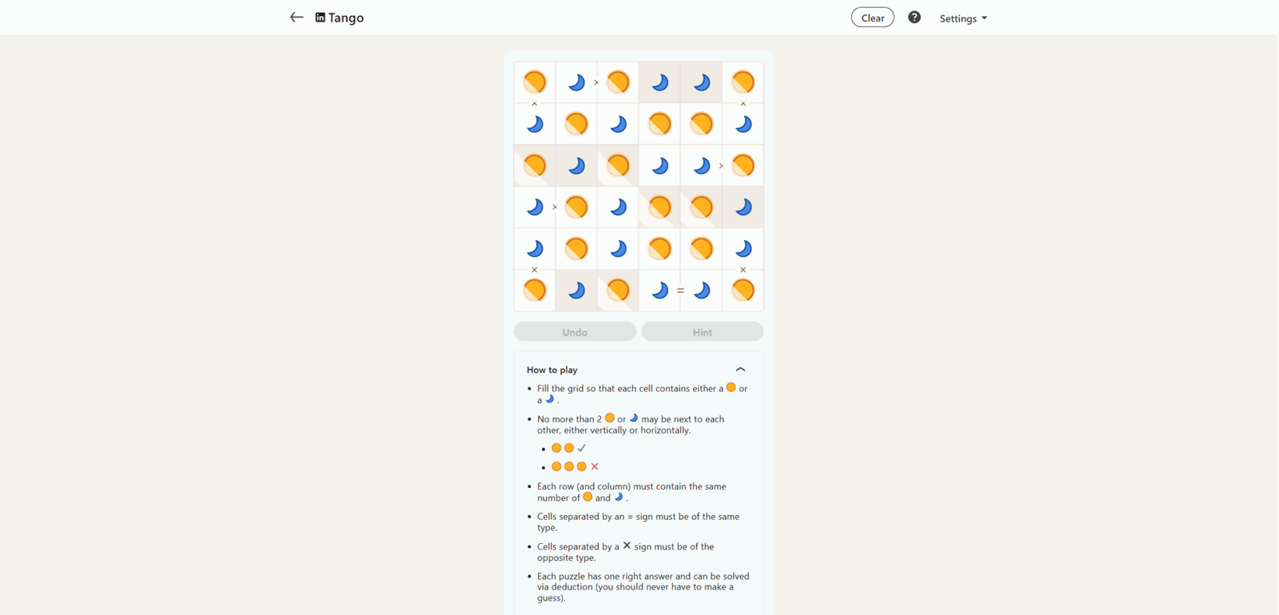Click the sun in third row, last column
1279x615 pixels.
point(743,165)
